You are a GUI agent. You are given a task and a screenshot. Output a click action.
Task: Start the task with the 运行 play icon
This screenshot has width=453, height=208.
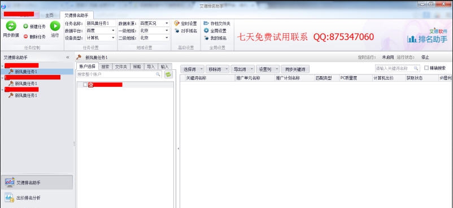(55, 26)
